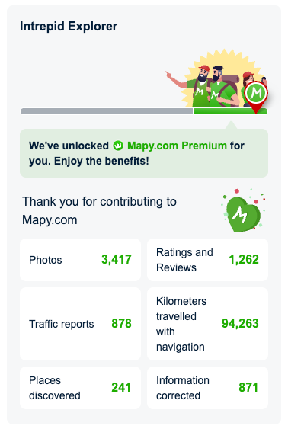Click the Intrepid Explorer heading
This screenshot has height=429, width=288.
pos(69,27)
